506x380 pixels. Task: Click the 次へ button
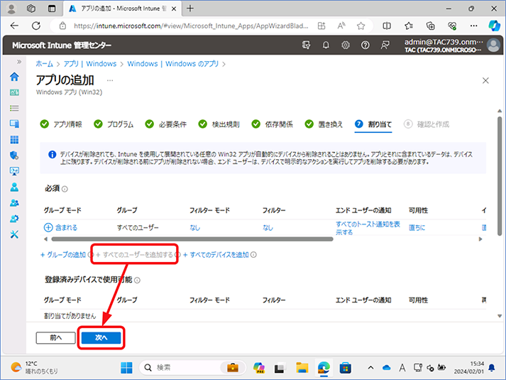[101, 337]
